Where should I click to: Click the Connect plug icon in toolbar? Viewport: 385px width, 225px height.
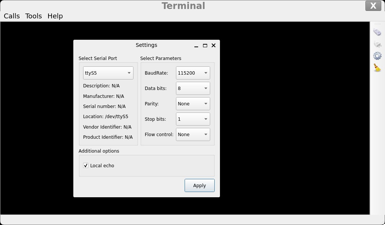click(377, 33)
